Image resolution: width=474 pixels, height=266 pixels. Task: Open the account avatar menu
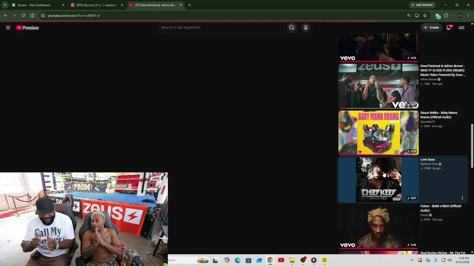[x=461, y=27]
